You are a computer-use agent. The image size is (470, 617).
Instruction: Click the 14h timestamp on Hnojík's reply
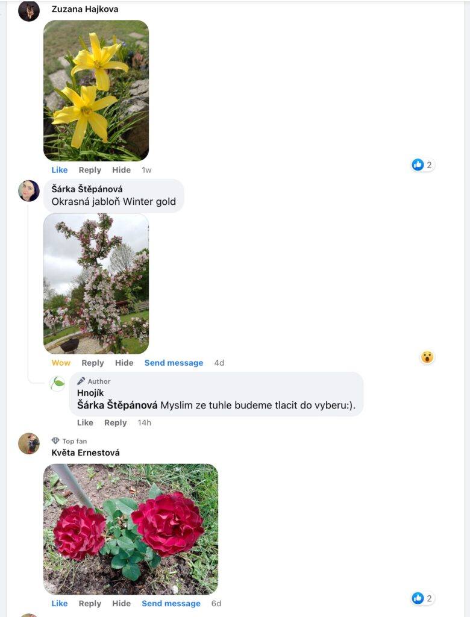pos(145,422)
